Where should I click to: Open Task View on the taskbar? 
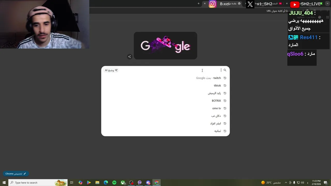coord(72,183)
